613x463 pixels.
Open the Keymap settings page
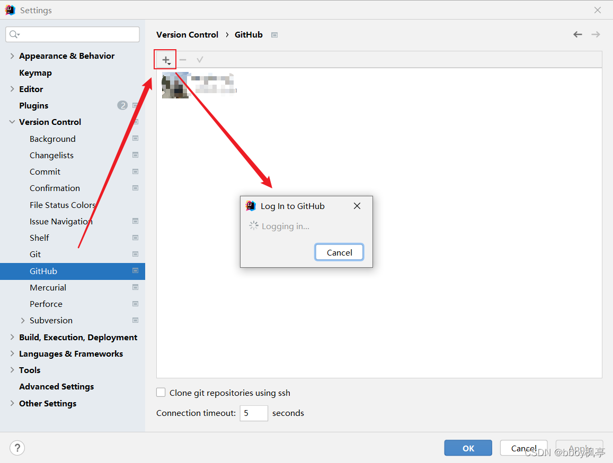pyautogui.click(x=35, y=73)
